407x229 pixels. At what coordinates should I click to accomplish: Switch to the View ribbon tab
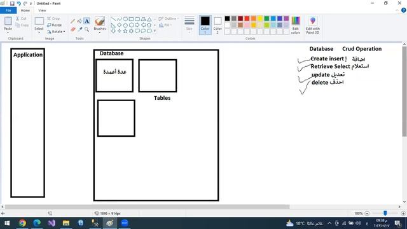click(42, 10)
